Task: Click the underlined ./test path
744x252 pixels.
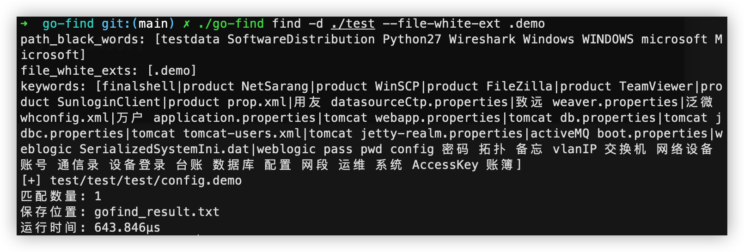Action: pos(353,24)
